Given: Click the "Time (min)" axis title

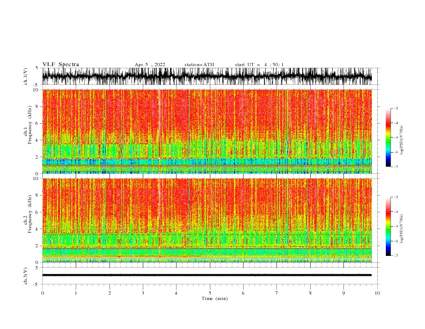Looking at the screenshot, I should tap(215, 298).
